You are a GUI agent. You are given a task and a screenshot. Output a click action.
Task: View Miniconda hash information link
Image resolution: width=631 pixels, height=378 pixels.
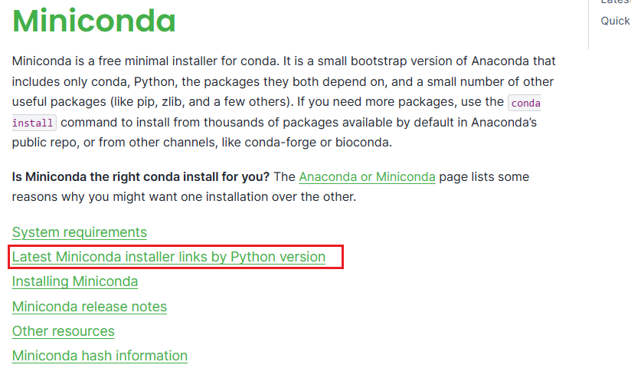pos(100,356)
